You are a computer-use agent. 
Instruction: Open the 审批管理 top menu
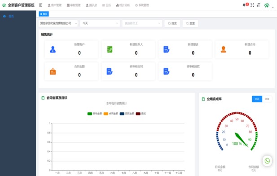(x=74, y=5)
